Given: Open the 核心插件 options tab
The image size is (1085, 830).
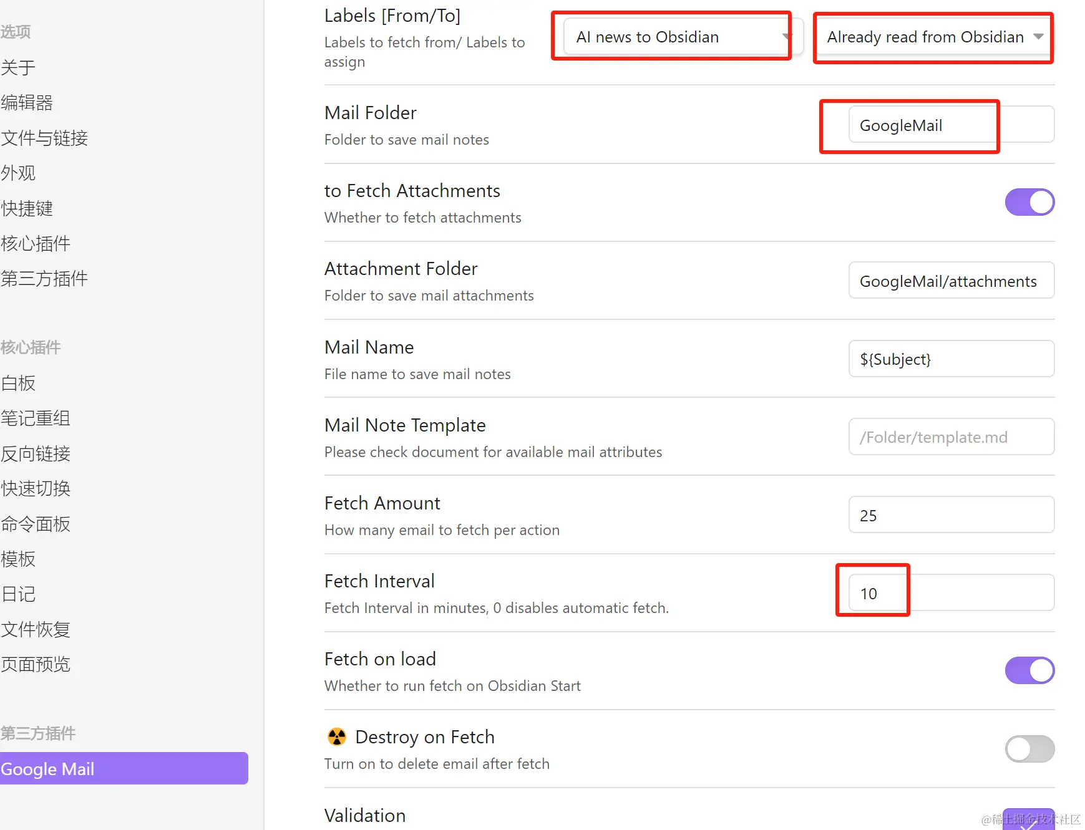Looking at the screenshot, I should (36, 243).
